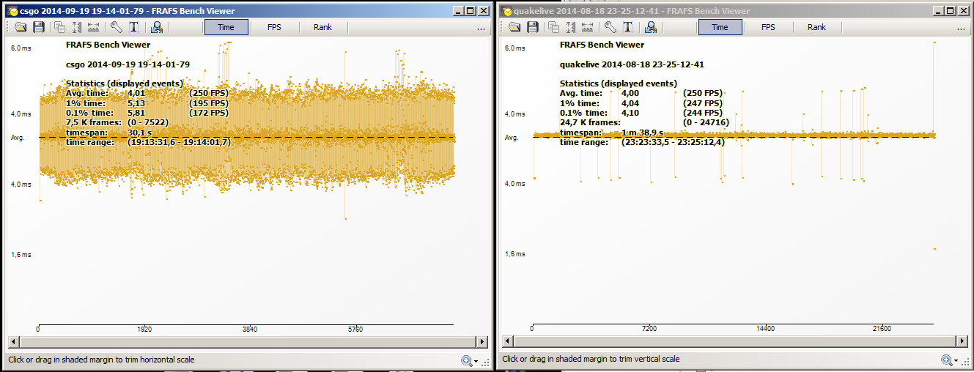Viewport: 974px width, 372px height.
Task: Activate Time view toggle in csgo window
Action: (x=226, y=27)
